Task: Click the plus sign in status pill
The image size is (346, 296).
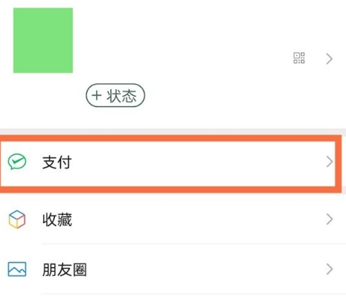Action: click(x=97, y=95)
